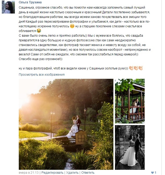Click the Спасибо еще раз огромное line
This screenshot has height=175, width=165.
[x=40, y=59]
